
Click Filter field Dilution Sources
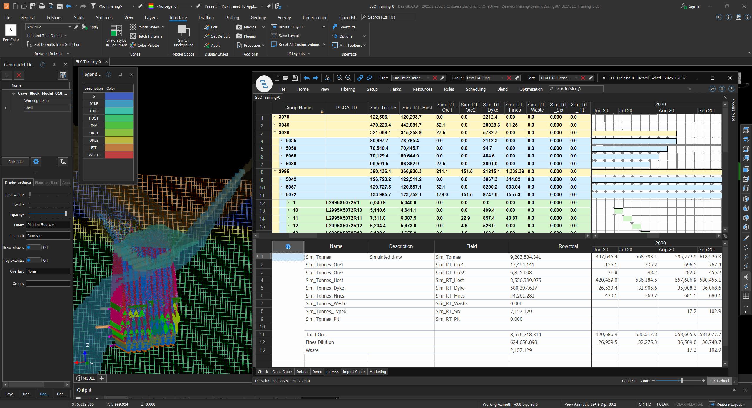click(x=48, y=224)
